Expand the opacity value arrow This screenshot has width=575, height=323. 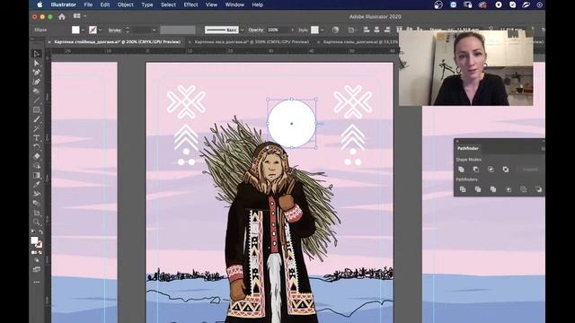(x=292, y=30)
